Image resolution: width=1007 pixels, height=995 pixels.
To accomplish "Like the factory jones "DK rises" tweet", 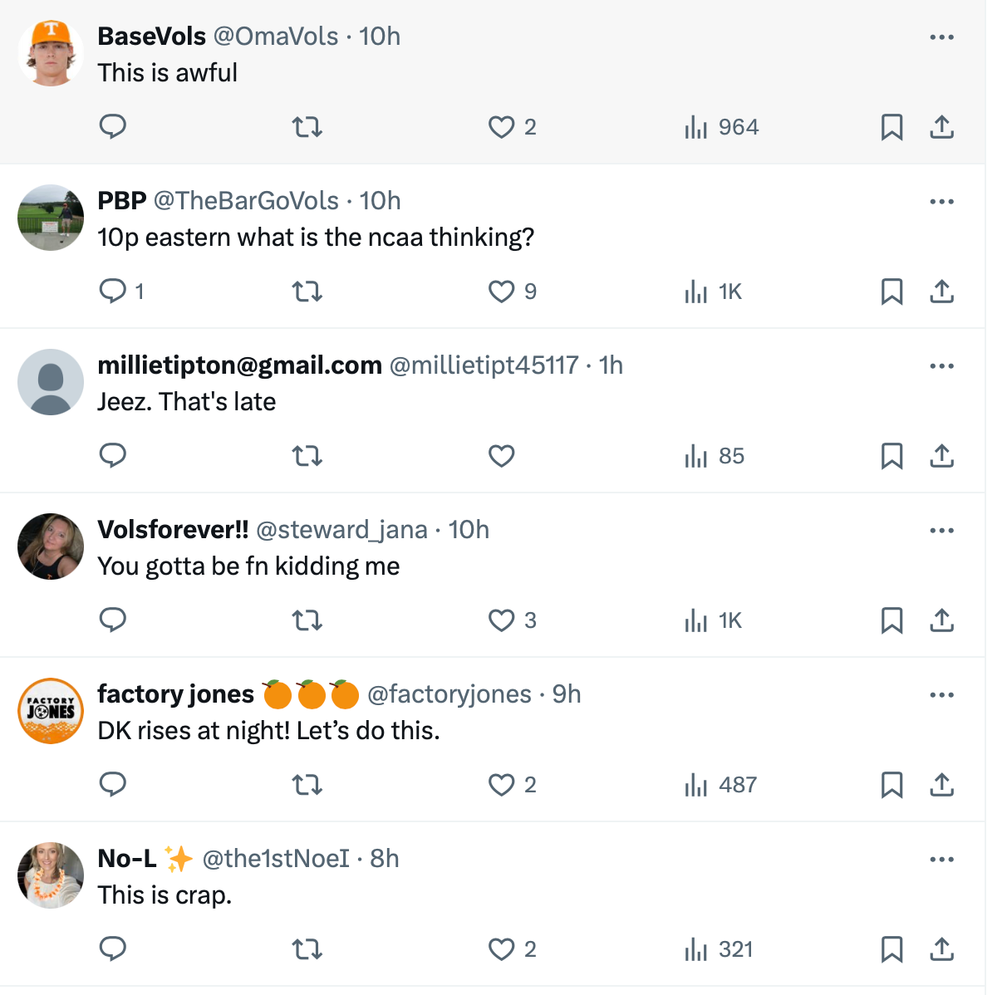I will click(501, 785).
